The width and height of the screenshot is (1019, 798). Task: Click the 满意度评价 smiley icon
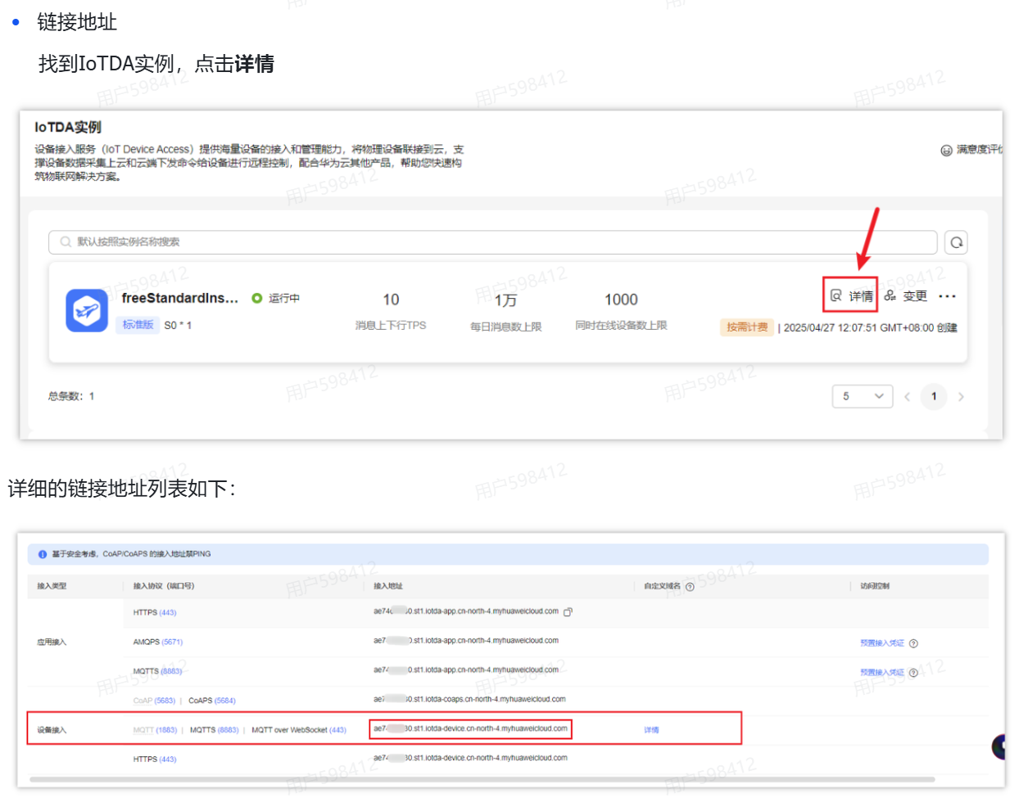click(946, 150)
